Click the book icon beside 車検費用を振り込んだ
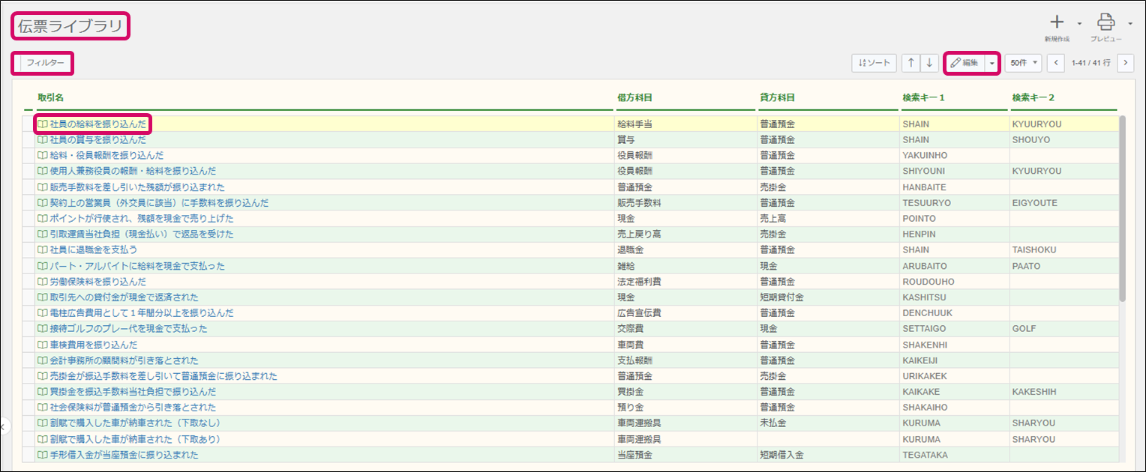This screenshot has width=1146, height=472. (43, 345)
